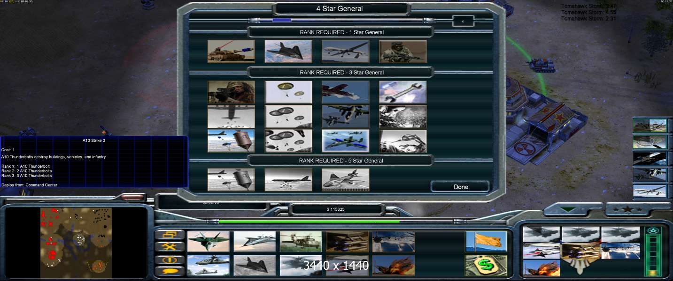
Task: Click the magnifier spy satellite shortcut
Action: pos(650,142)
